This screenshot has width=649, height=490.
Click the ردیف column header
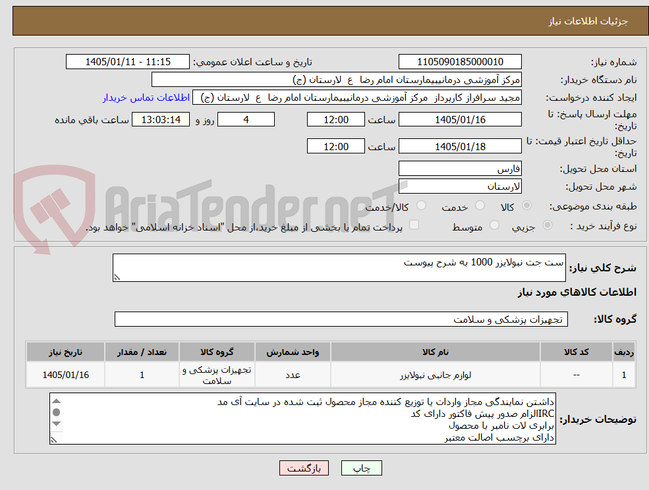pos(624,352)
